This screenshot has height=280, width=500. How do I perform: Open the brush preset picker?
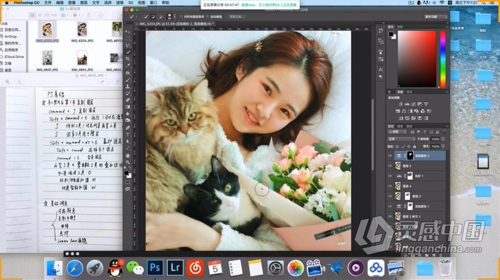coord(170,17)
